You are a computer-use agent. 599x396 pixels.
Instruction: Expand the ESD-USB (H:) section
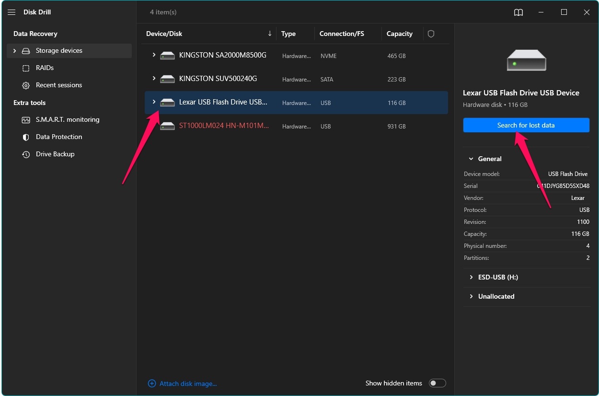point(526,278)
